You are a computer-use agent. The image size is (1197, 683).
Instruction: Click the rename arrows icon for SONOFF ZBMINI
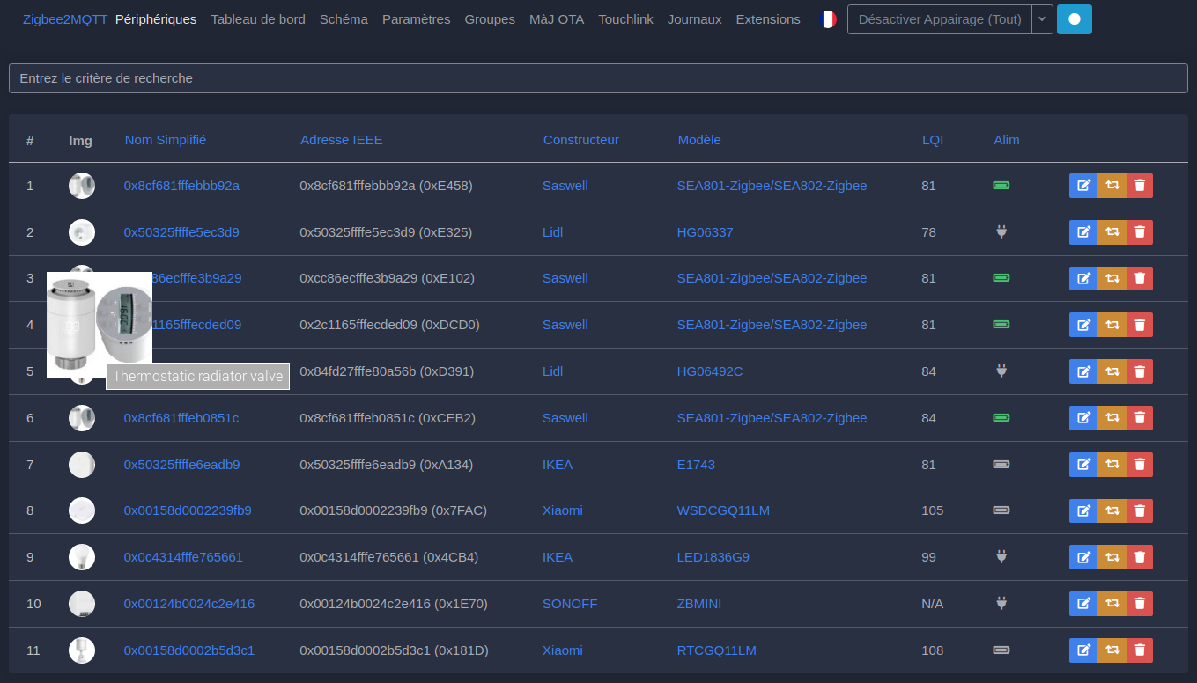[1112, 604]
